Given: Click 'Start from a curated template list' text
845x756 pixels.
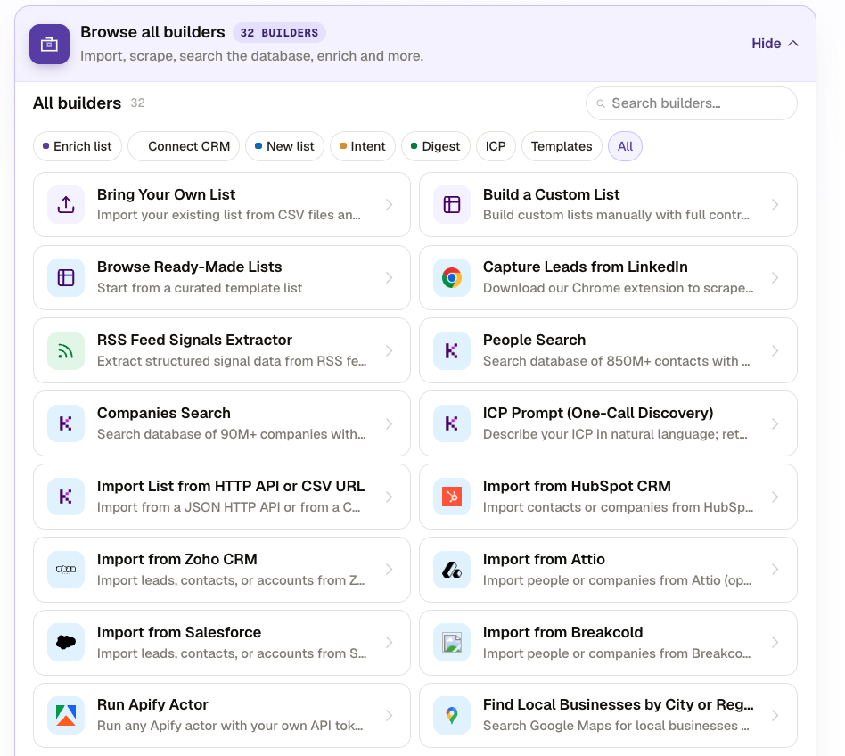Looking at the screenshot, I should (x=200, y=288).
